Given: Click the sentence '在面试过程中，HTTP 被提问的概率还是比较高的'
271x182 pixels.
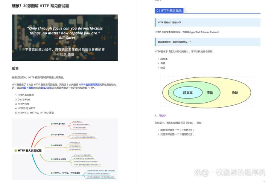Looking at the screenshot, I should coord(38,77).
